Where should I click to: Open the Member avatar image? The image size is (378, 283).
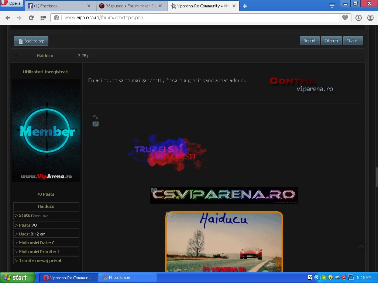tap(46, 130)
